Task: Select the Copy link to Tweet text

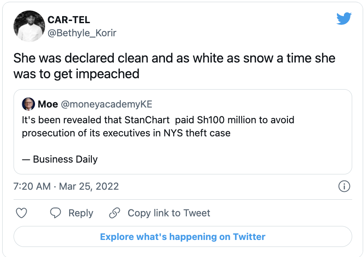Action: tap(169, 213)
